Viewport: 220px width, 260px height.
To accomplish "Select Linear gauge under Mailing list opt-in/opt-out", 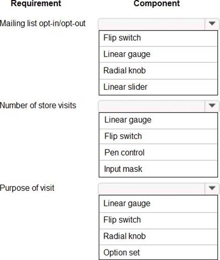I will coord(158,54).
